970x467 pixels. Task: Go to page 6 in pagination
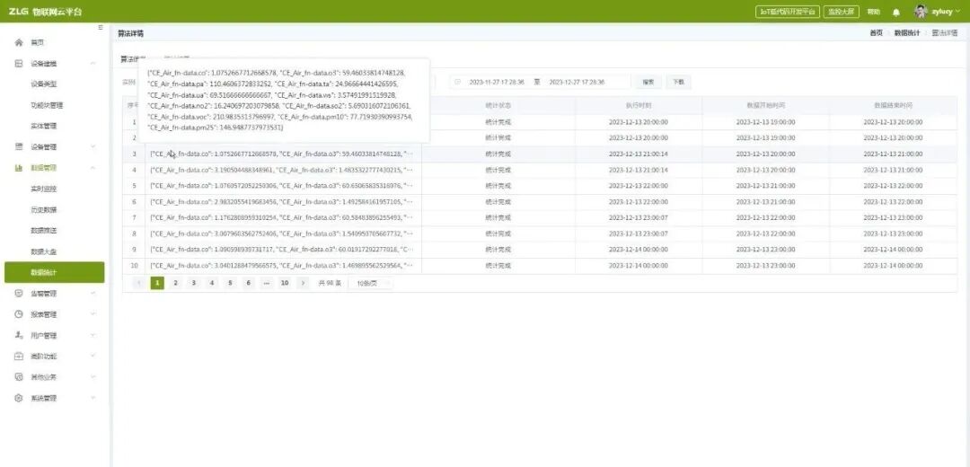tap(248, 283)
